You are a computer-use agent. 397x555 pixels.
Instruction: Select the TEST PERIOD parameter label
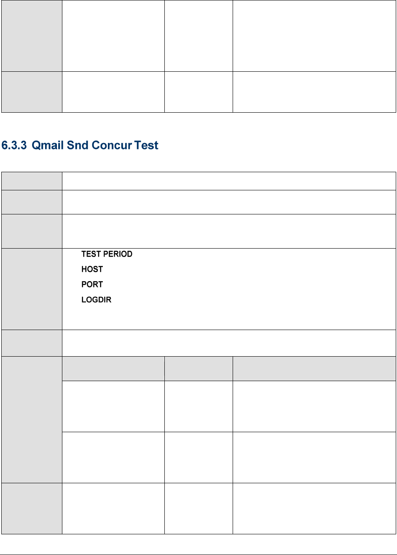[x=107, y=254]
